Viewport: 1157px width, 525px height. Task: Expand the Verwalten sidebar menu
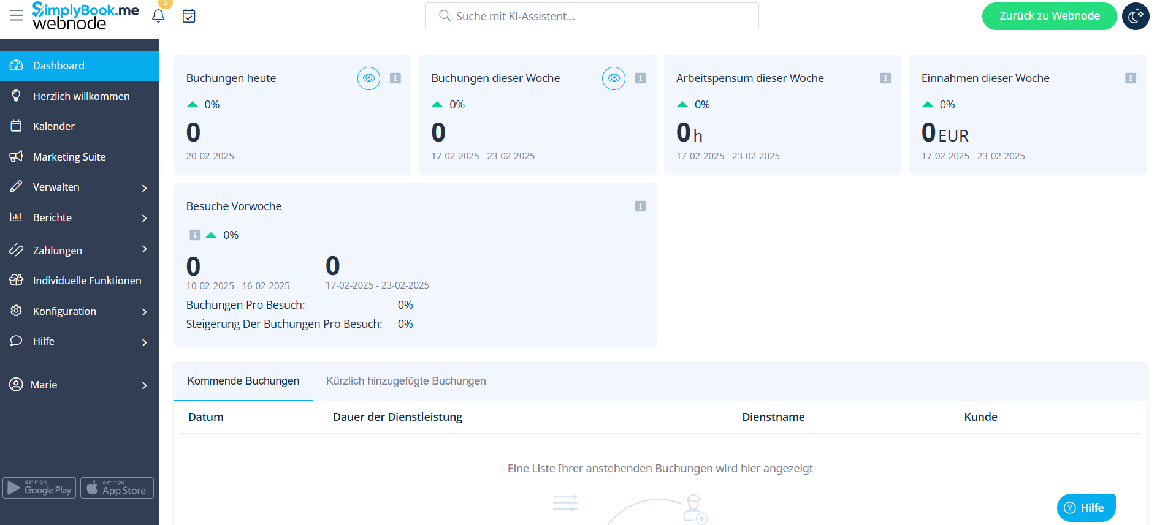[x=79, y=187]
